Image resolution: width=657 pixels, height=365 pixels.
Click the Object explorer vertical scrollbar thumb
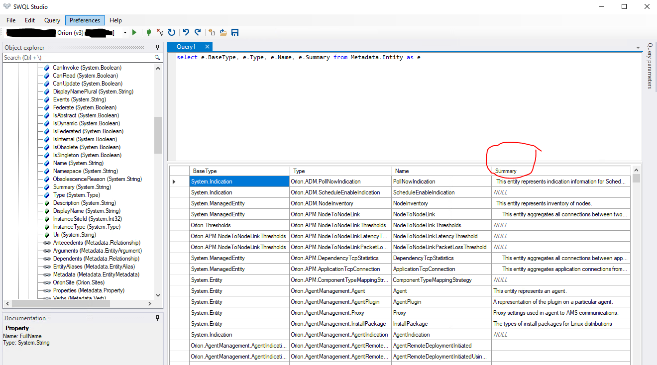tap(158, 135)
